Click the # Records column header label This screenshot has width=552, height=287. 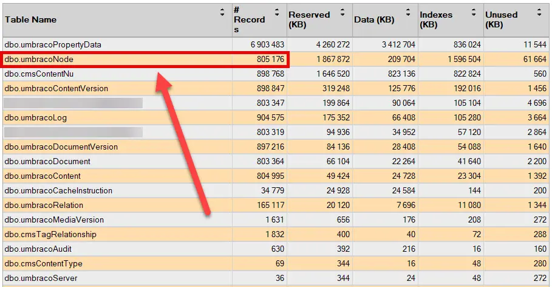[249, 19]
